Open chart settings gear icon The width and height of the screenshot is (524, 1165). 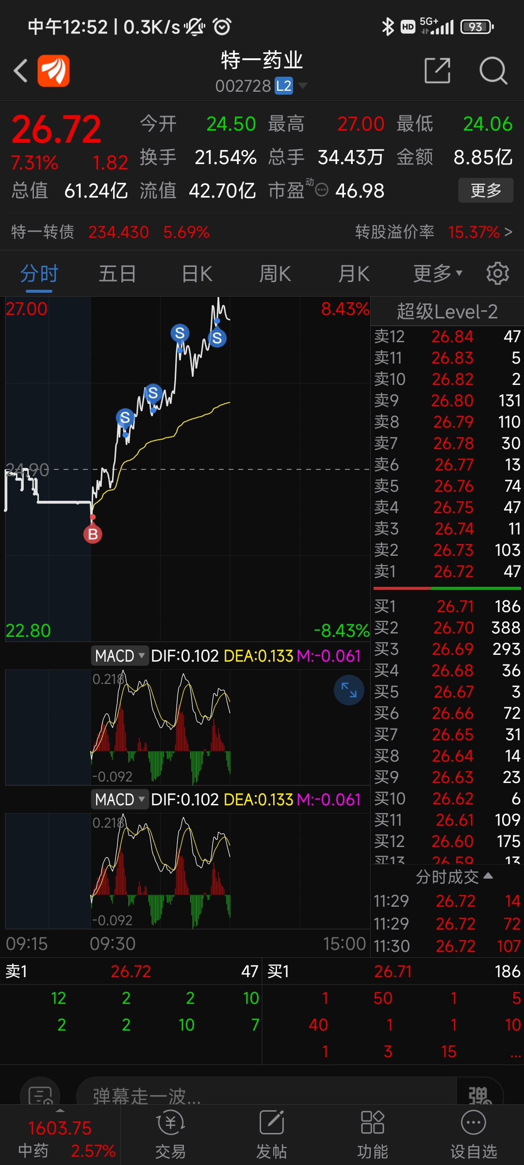point(497,274)
